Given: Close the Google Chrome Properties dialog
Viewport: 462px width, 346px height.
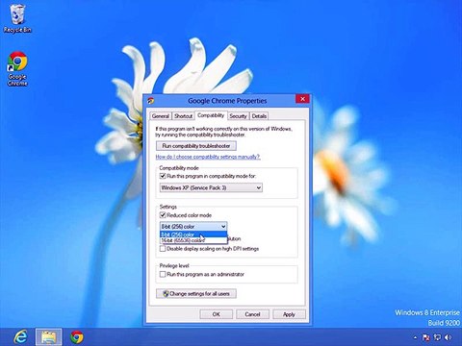Looking at the screenshot, I should point(302,99).
